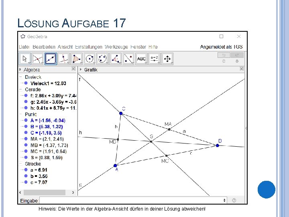Open the Bearbeiten menu
This screenshot has height=217, width=289.
(x=44, y=47)
